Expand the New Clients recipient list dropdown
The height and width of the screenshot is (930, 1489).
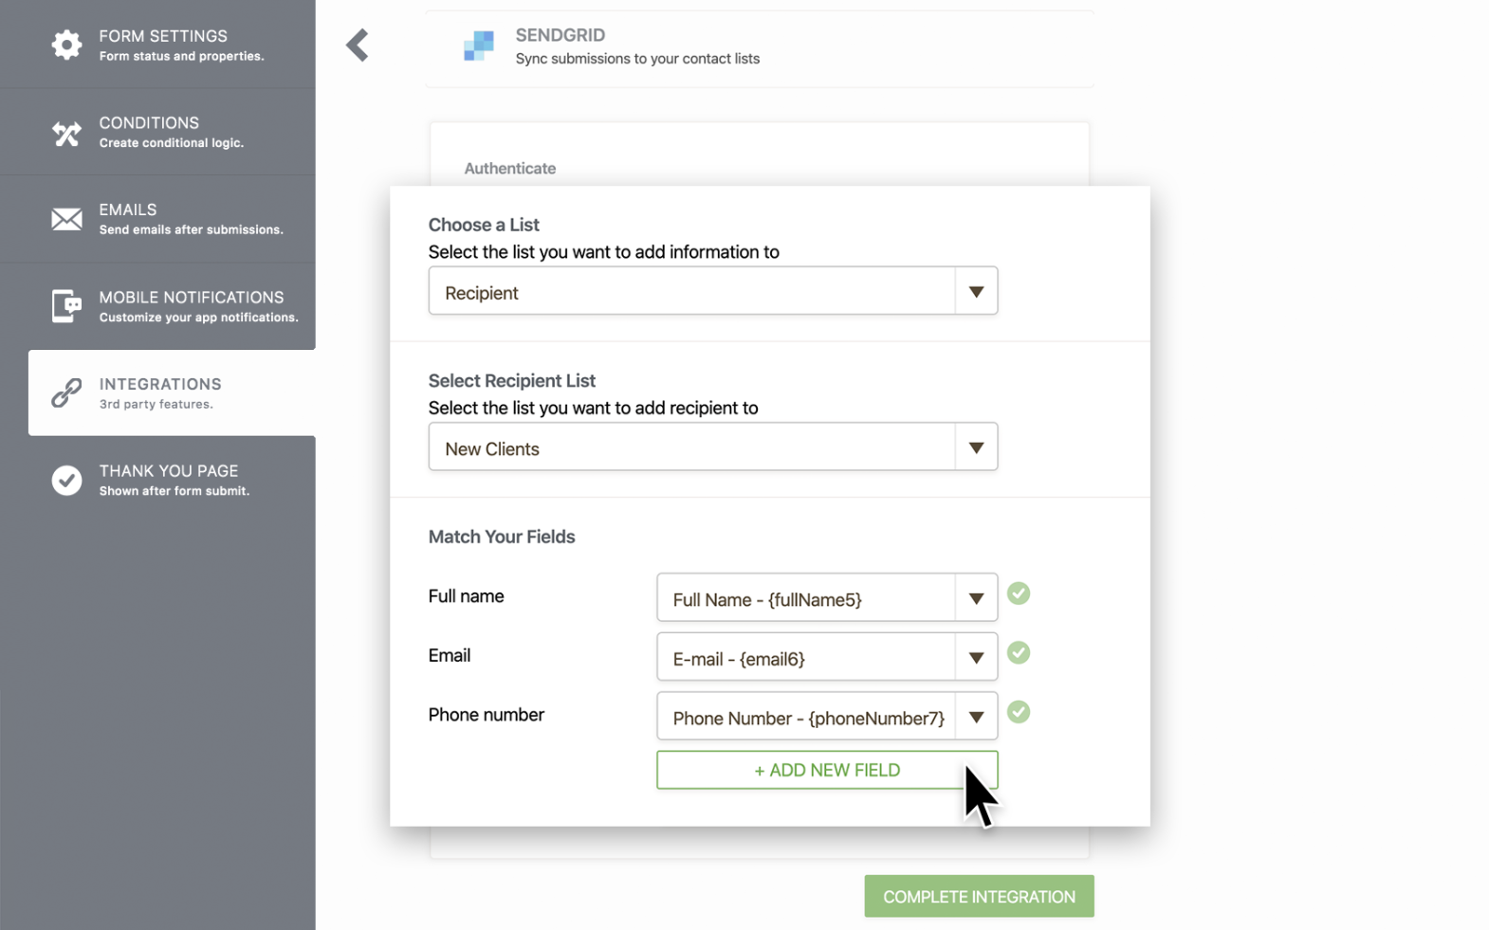click(x=712, y=447)
